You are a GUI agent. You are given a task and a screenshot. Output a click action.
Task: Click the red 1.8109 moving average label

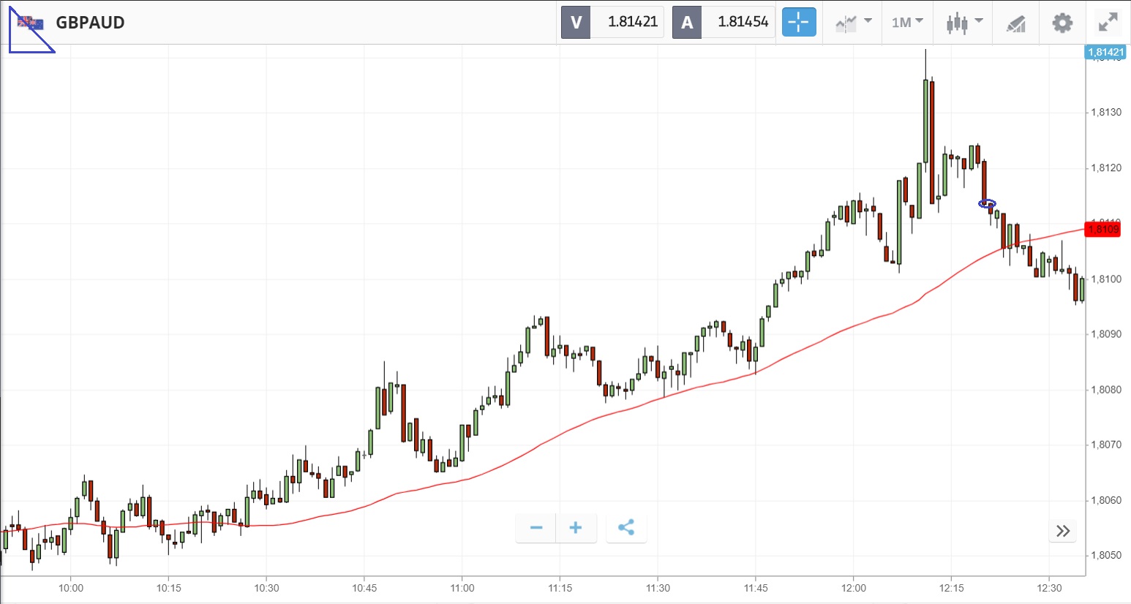tap(1103, 230)
